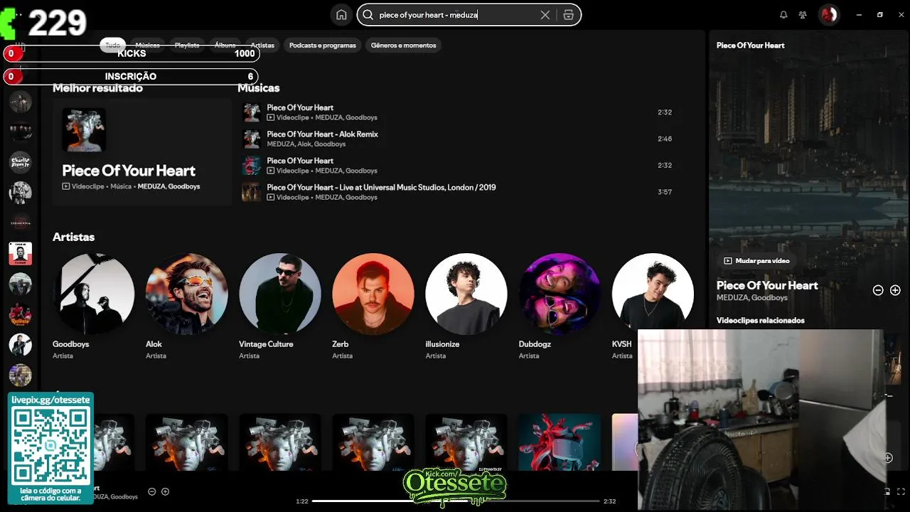Select the Músicas filter tab
This screenshot has width=910, height=512.
[148, 45]
